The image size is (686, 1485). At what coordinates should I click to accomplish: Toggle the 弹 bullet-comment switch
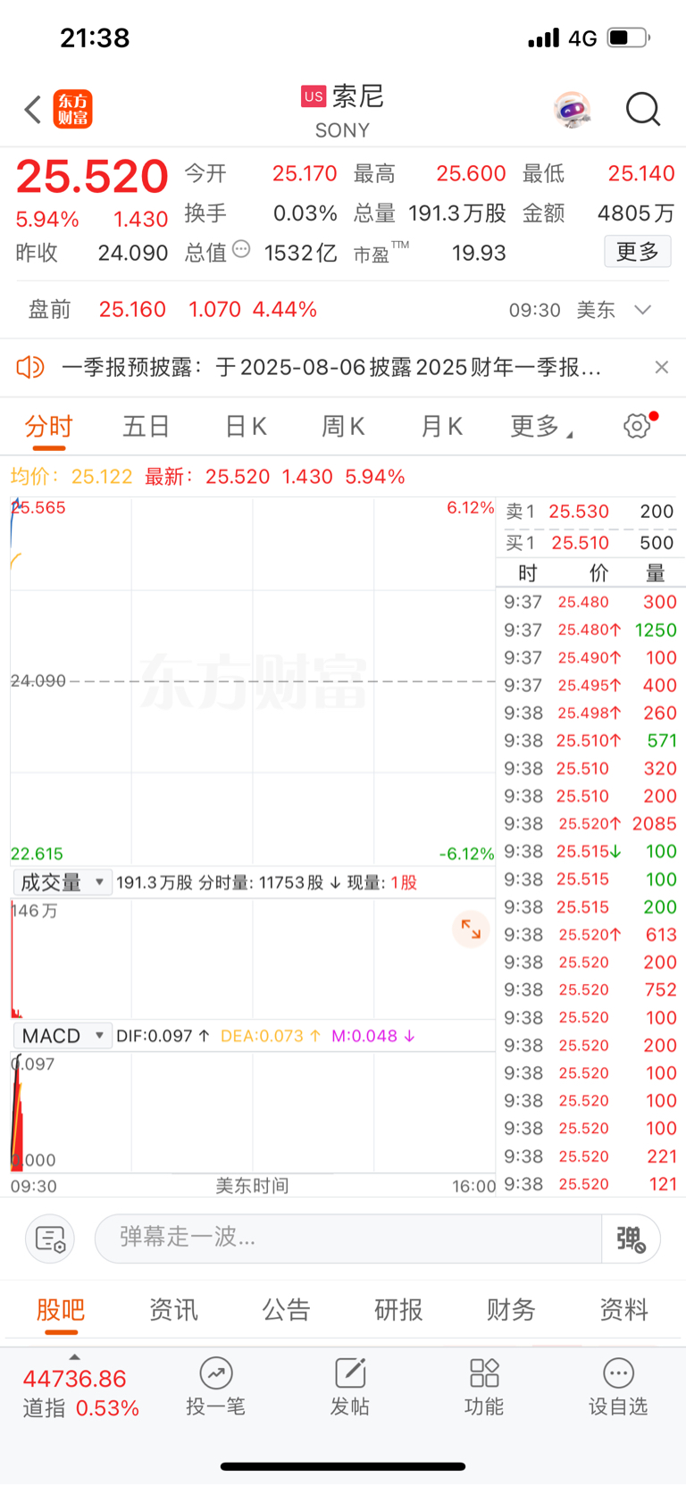(632, 1239)
